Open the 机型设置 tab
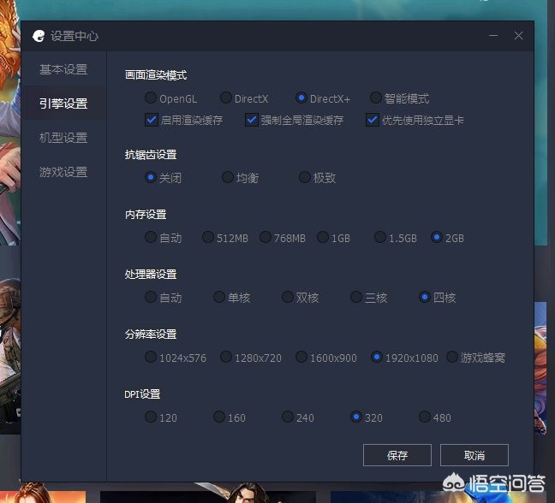This screenshot has height=503, width=555. (63, 138)
